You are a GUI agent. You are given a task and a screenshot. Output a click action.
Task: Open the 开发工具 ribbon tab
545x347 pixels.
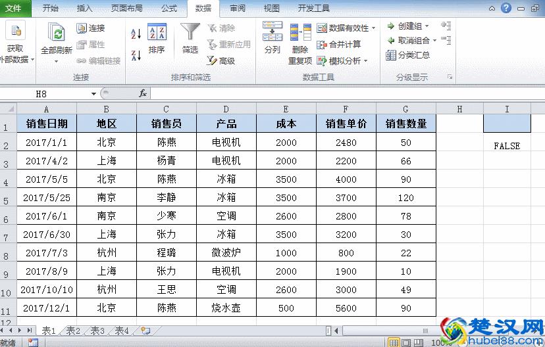tap(313, 9)
